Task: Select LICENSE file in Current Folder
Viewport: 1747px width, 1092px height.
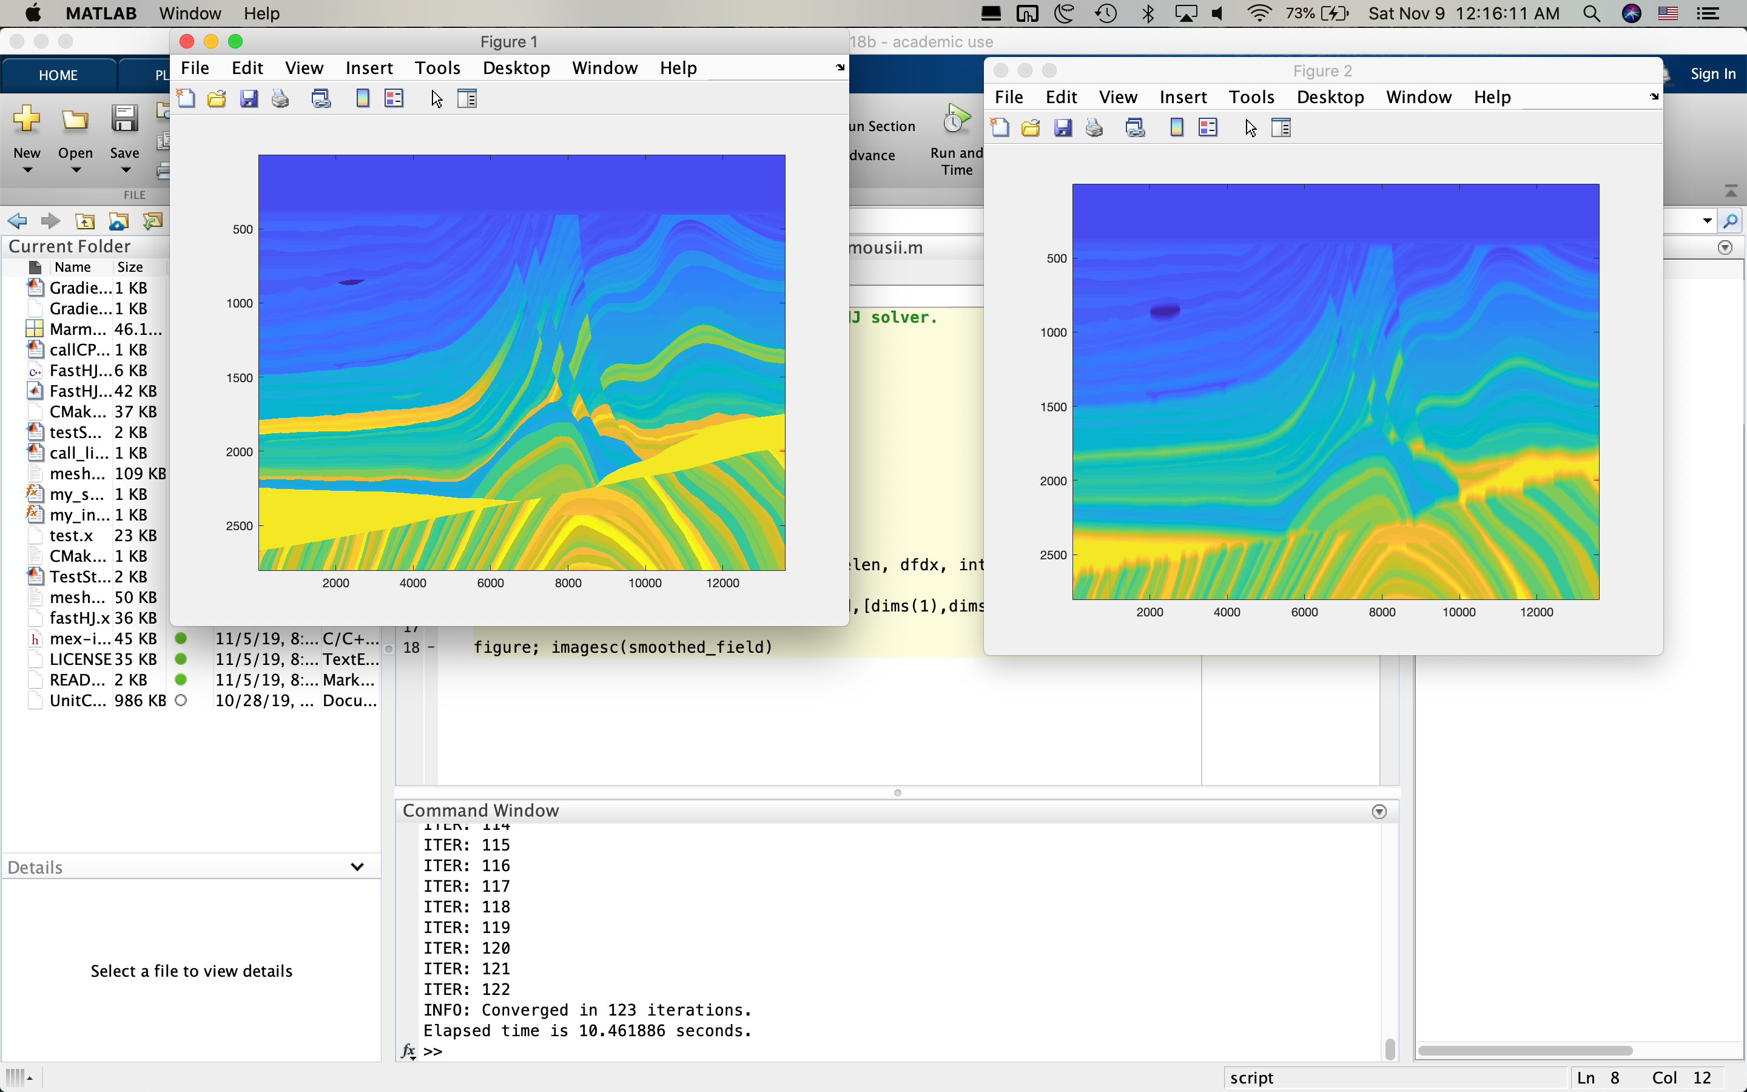Action: pyautogui.click(x=79, y=659)
